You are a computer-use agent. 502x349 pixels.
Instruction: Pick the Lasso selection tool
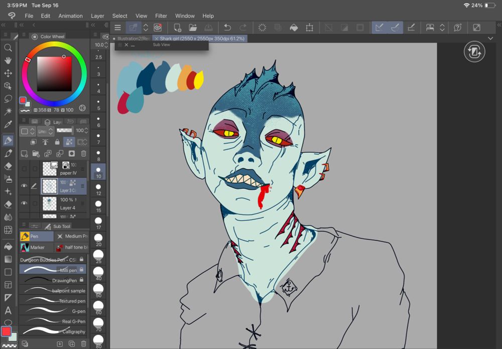coord(8,98)
